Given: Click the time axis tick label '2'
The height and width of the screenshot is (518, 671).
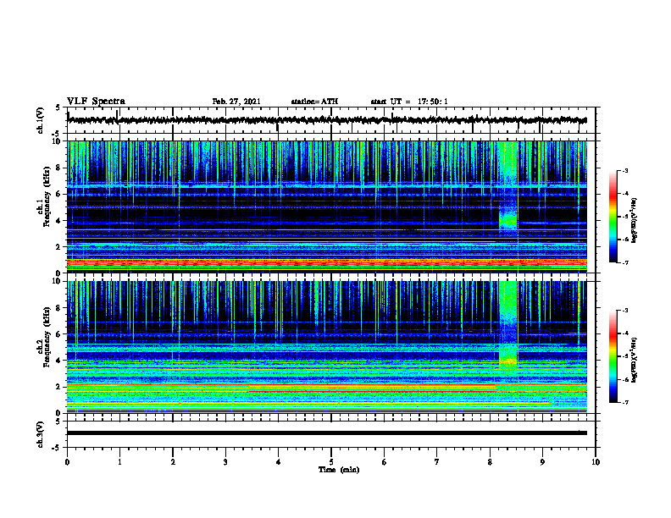Looking at the screenshot, I should pyautogui.click(x=173, y=462).
